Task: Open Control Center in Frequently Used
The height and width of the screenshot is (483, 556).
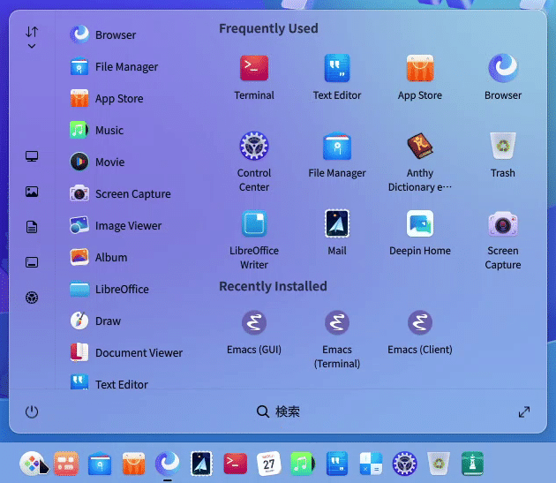Action: (254, 162)
